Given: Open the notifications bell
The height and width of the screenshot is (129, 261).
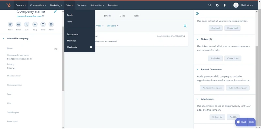Looking at the screenshot, I should 224,5.
